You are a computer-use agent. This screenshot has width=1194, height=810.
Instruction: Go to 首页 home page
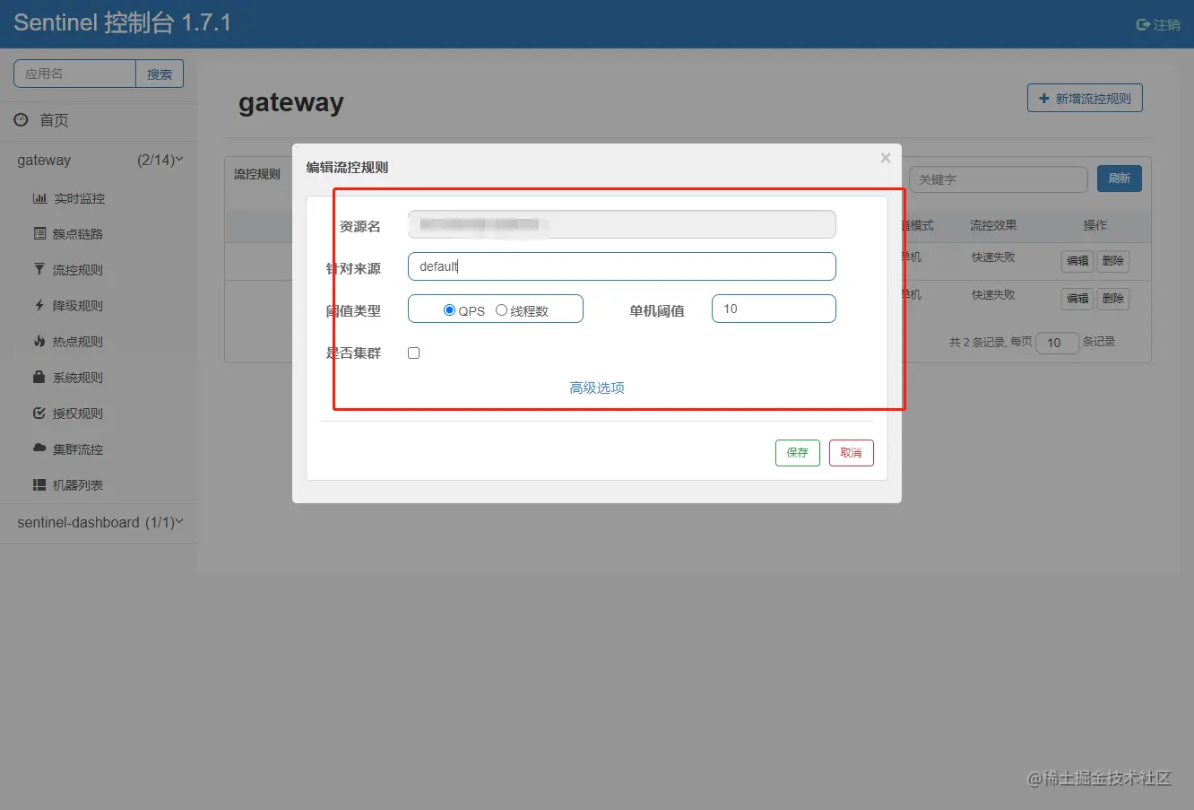click(x=54, y=119)
